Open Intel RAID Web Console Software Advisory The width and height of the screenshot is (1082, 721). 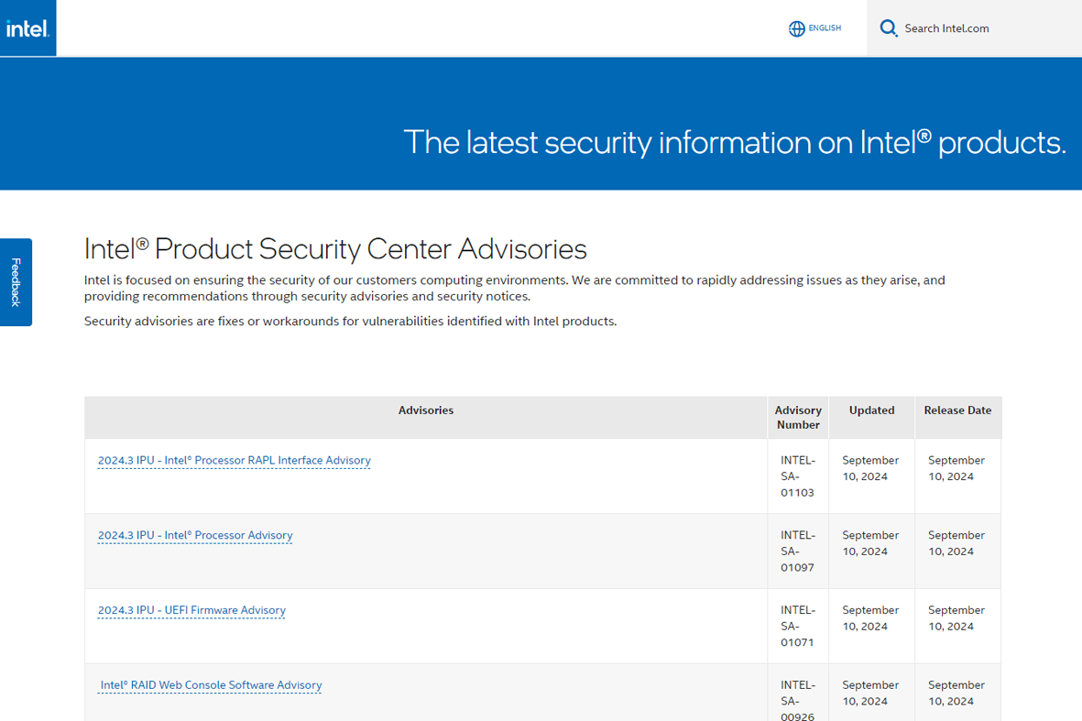click(x=211, y=685)
